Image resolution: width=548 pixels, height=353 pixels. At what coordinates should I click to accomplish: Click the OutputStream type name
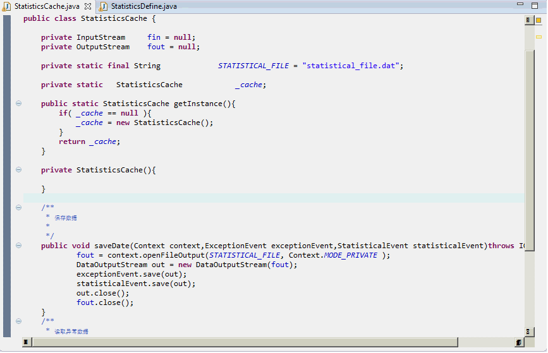point(103,47)
